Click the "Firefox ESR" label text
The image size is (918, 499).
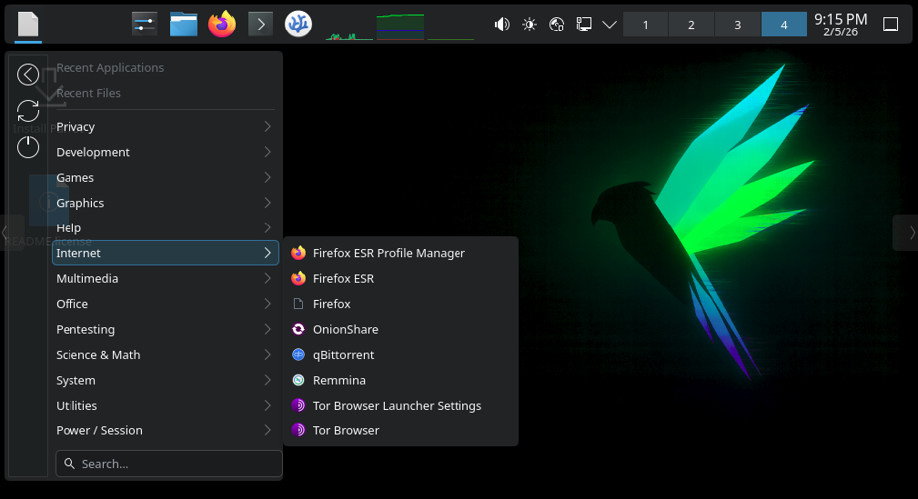[343, 278]
